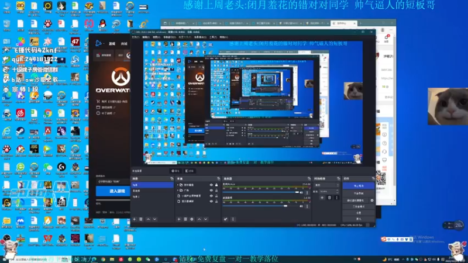The height and width of the screenshot is (263, 468).
Task: Open Battle.net logo dropdown arrow
Action: pyautogui.click(x=104, y=44)
